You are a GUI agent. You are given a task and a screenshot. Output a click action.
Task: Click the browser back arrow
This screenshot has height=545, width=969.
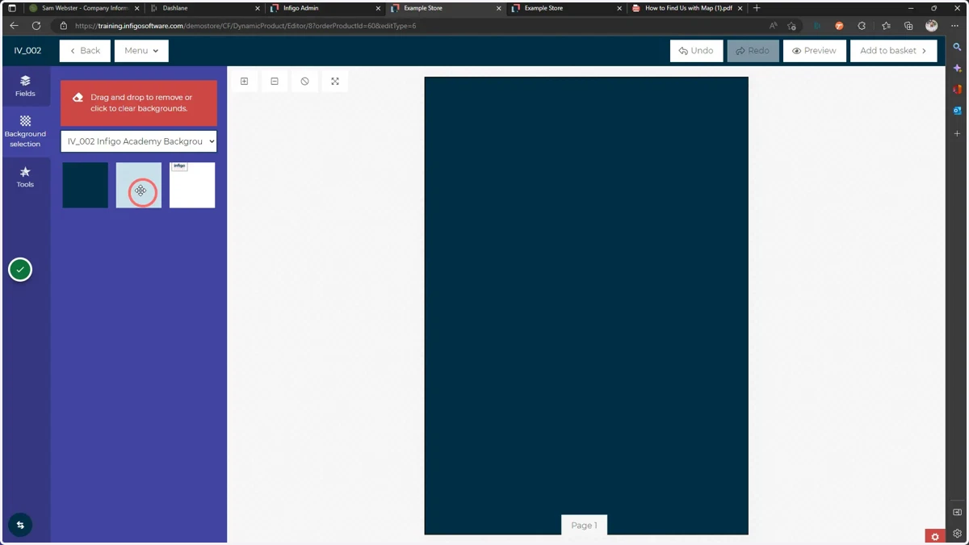click(x=14, y=26)
